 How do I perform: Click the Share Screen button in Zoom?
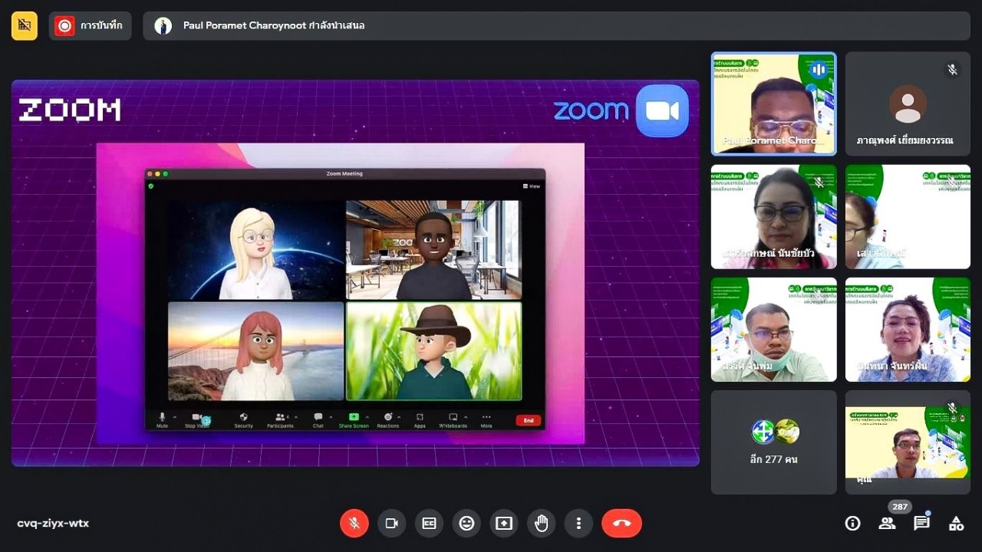354,419
